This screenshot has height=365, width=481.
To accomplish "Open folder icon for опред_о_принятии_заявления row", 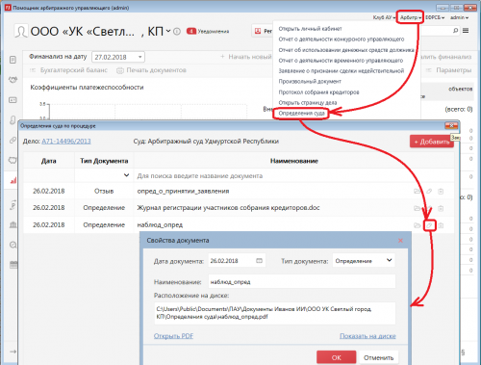I will point(418,192).
